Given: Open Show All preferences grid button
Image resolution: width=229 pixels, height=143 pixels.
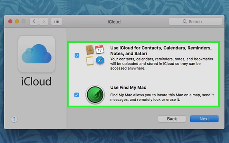Looking at the screenshot, I should (57, 21).
